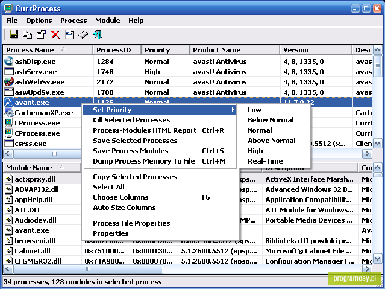Image resolution: width=385 pixels, height=289 pixels.
Task: Set priority to Real-Time
Action: coord(274,161)
